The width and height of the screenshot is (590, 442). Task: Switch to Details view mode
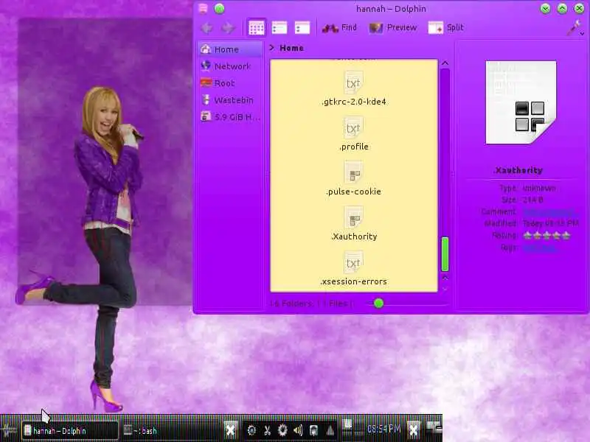[x=280, y=28]
